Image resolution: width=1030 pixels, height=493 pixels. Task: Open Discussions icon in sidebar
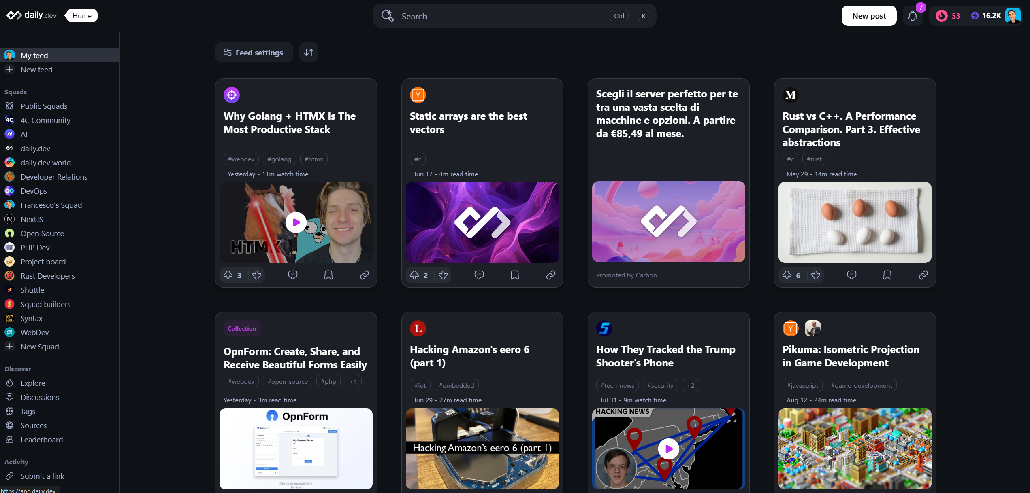pos(9,397)
